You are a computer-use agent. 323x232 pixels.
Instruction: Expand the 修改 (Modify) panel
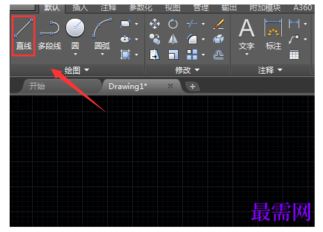[x=188, y=70]
